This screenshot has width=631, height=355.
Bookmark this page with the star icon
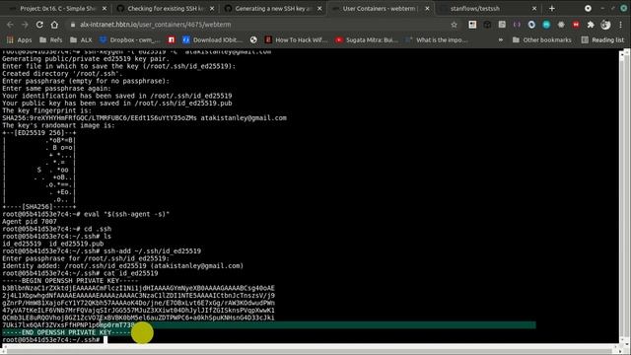(454, 25)
